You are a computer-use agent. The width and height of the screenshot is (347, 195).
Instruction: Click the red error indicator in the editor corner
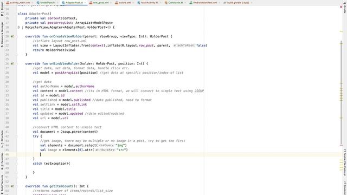pos(341,7)
